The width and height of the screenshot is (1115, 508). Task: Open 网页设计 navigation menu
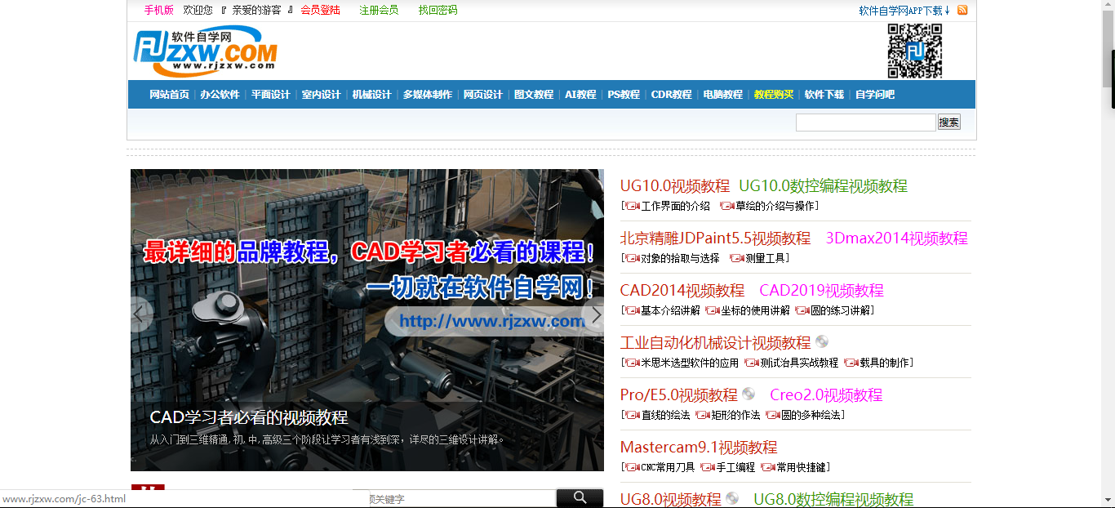point(482,95)
